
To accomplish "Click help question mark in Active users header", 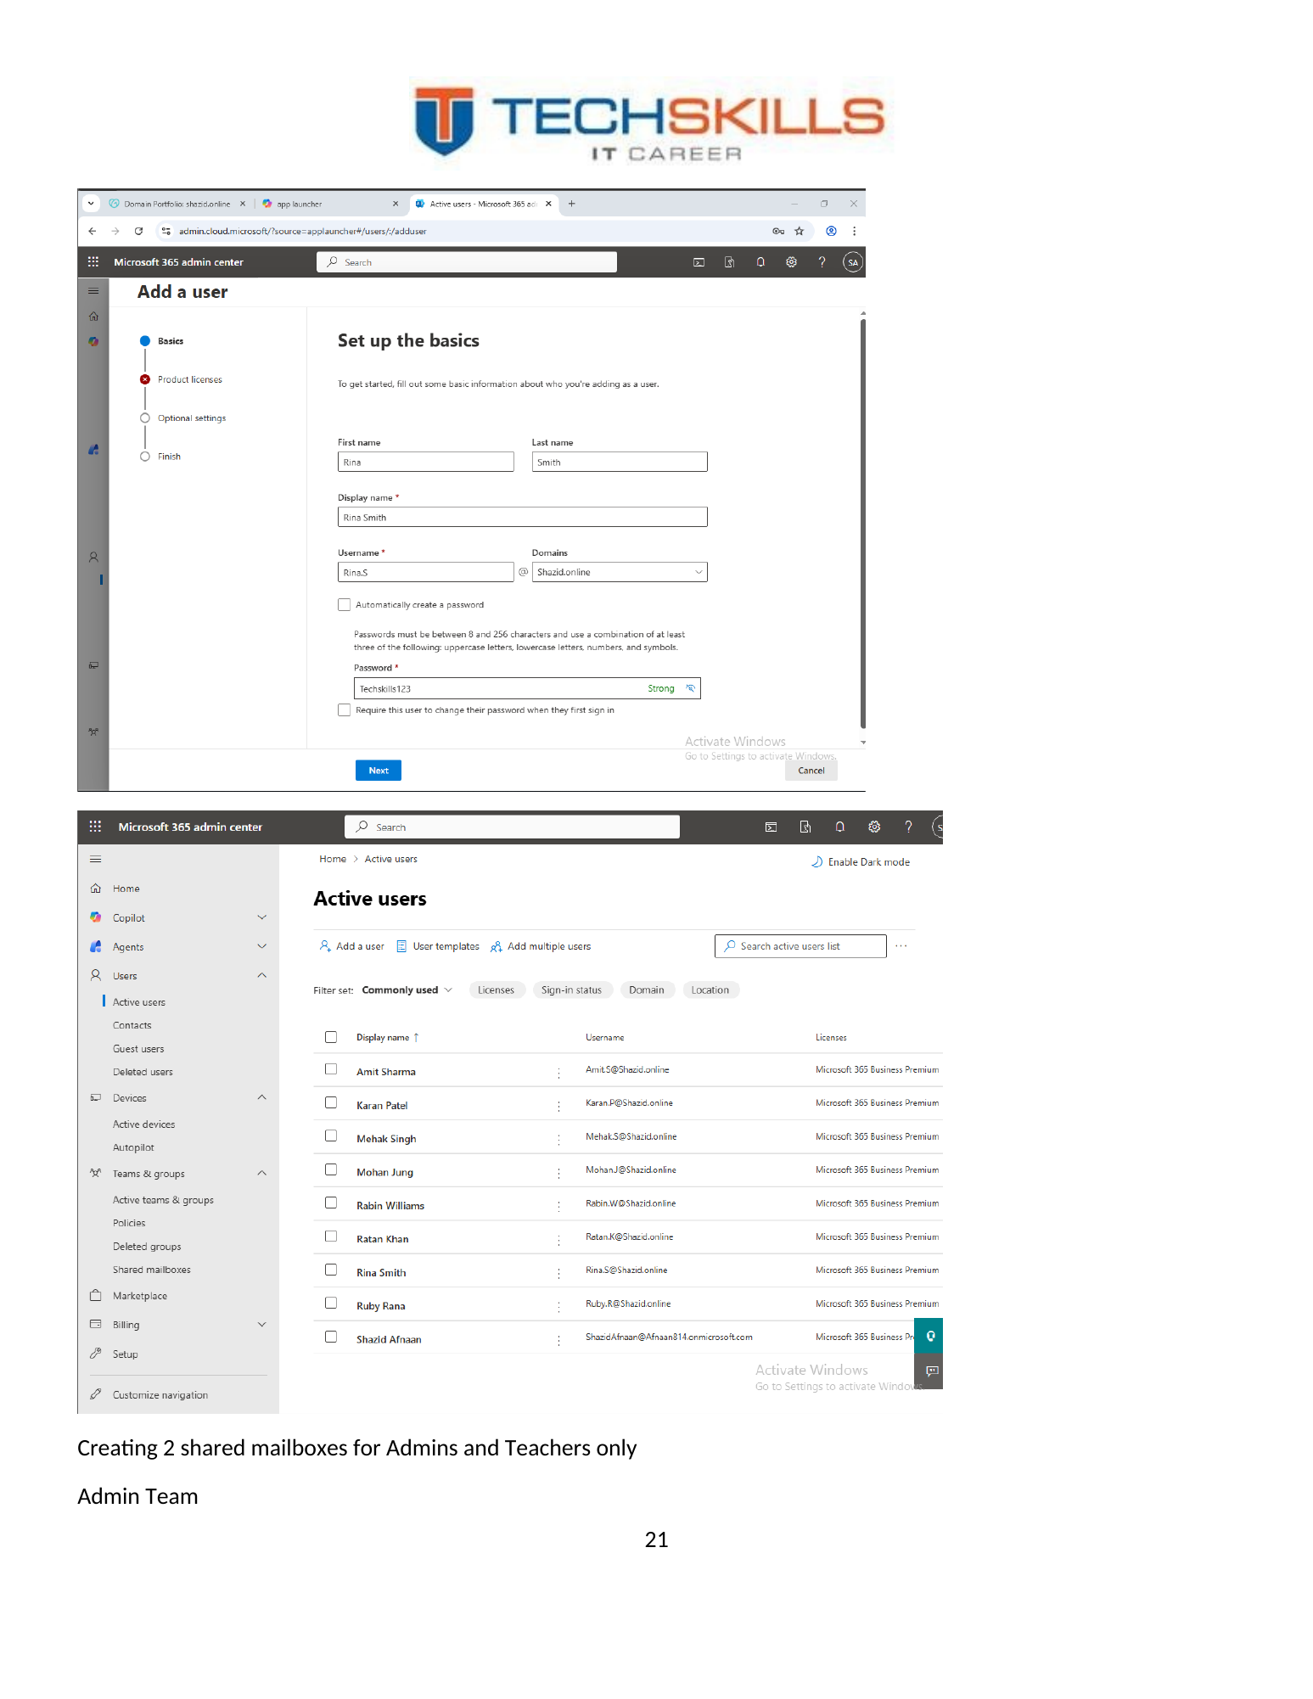I will pos(908,827).
